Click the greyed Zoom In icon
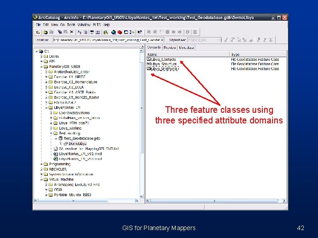 click(x=149, y=32)
